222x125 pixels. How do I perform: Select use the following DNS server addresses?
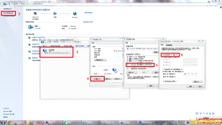163,72
